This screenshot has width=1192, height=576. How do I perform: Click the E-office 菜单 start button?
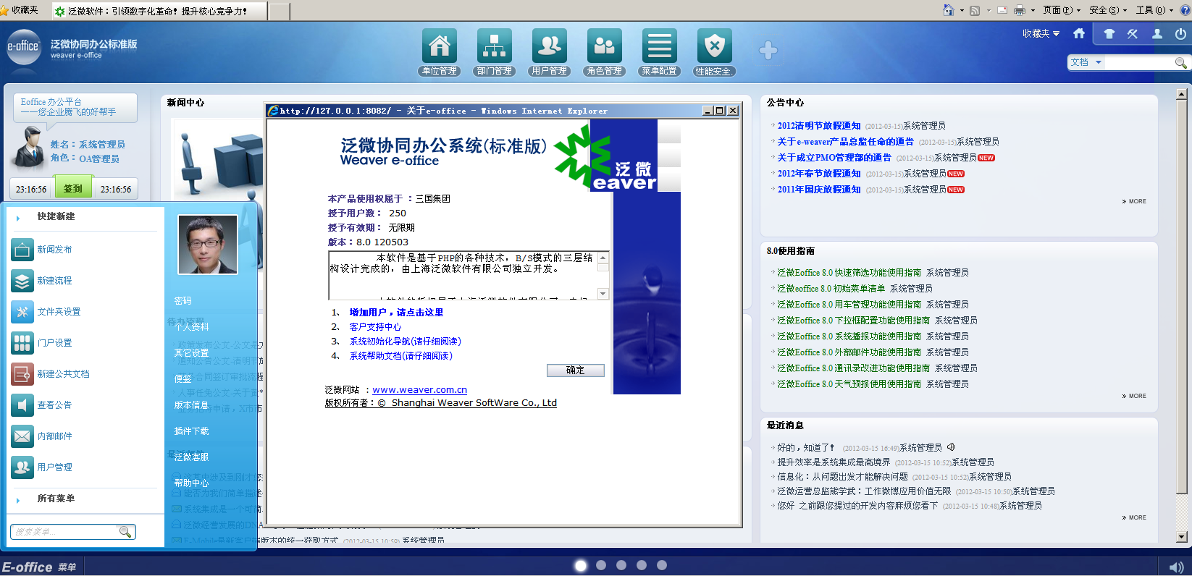40,567
